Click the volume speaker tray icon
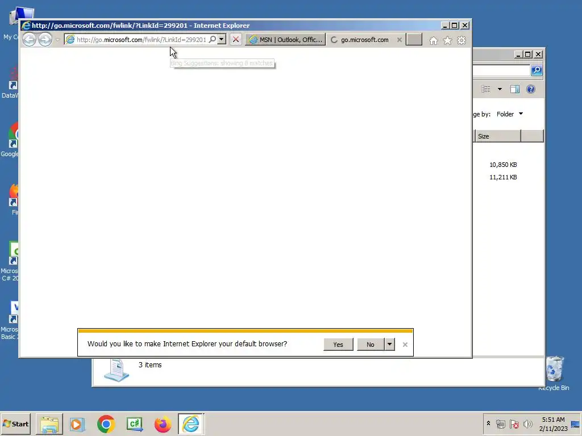The image size is (582, 436). [527, 424]
